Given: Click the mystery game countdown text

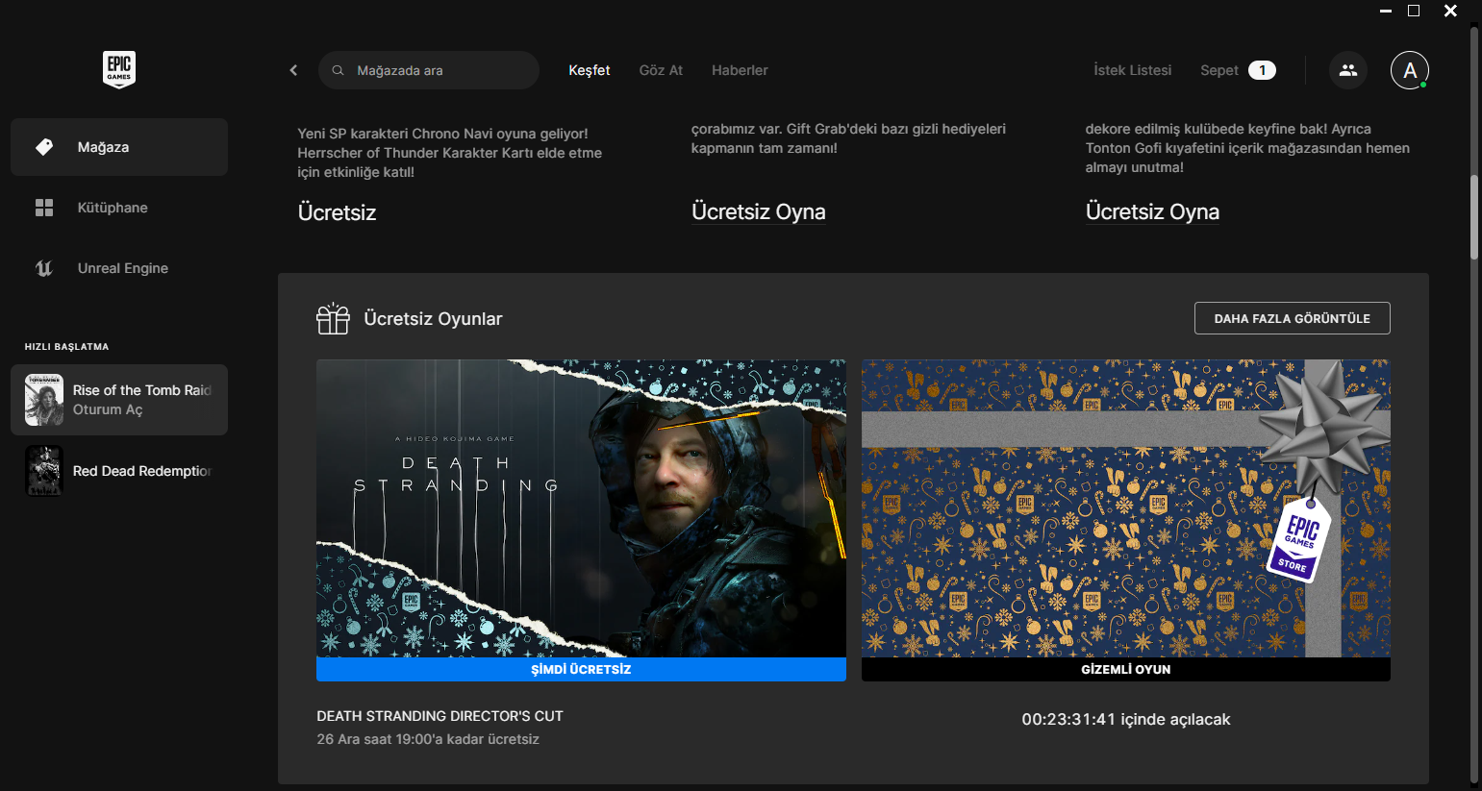Looking at the screenshot, I should [1126, 719].
